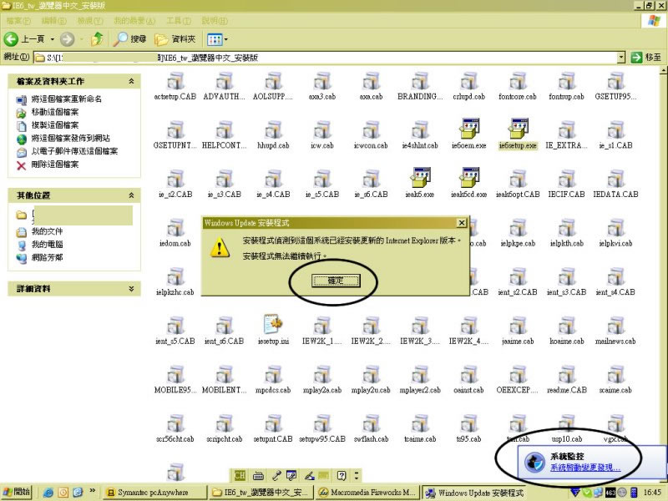
Task: Select the IEDATA.CAB file icon
Action: click(x=615, y=178)
